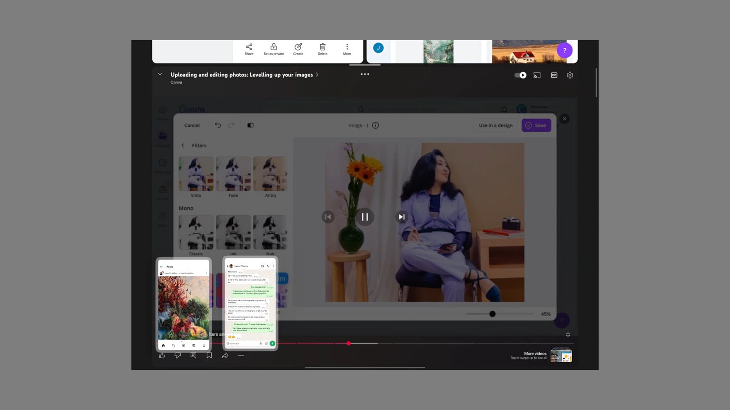This screenshot has height=410, width=730.
Task: Skip to the next video
Action: (401, 217)
